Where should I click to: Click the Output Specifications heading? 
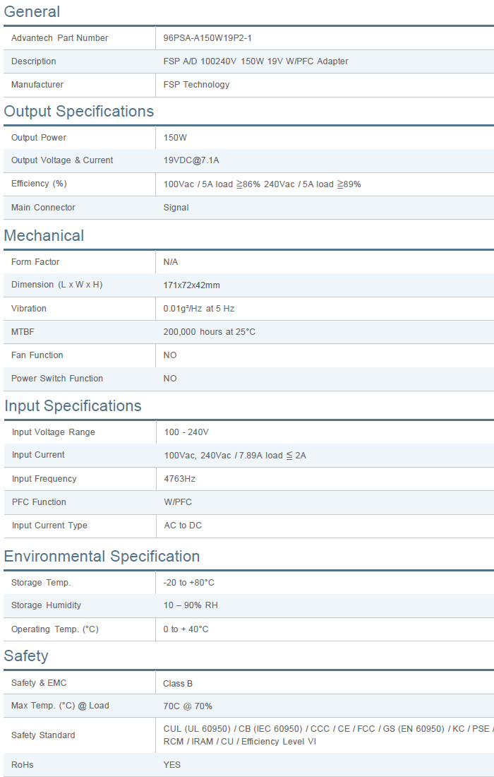pyautogui.click(x=79, y=112)
